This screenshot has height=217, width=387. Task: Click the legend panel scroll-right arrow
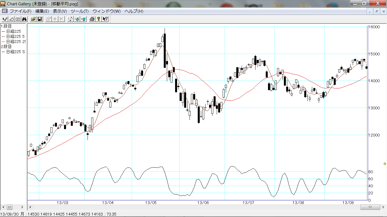tap(23, 207)
